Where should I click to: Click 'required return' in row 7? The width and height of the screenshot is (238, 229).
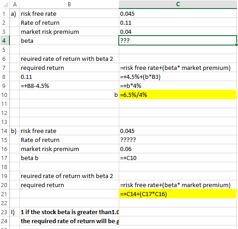tap(42, 68)
